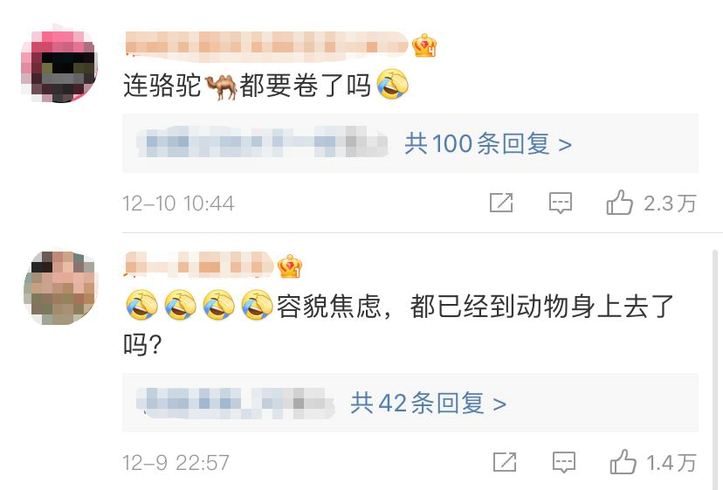
Task: Select comment text 容貌焦虑 about animals
Action: pos(399,325)
